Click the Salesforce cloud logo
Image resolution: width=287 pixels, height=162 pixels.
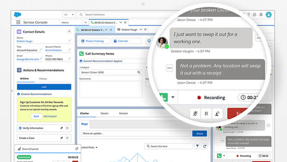pos(18,15)
